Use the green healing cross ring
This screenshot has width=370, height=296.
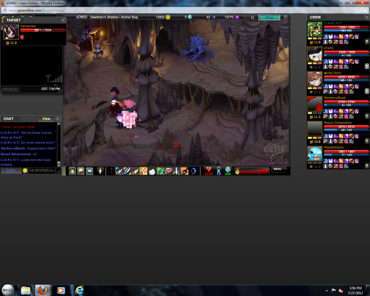(160, 171)
